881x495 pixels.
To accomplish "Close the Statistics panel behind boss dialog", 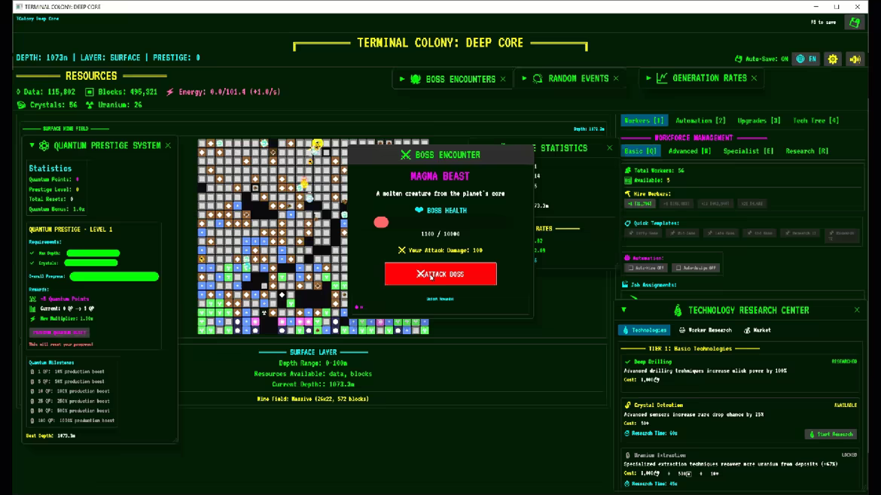I will 610,148.
